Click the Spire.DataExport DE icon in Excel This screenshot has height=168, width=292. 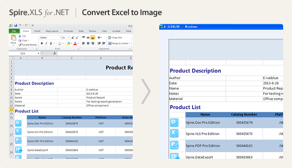point(19,149)
